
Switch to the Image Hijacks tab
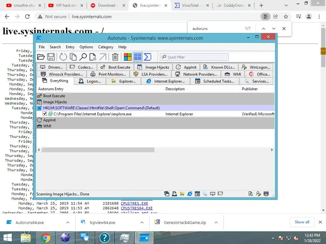coord(153,67)
